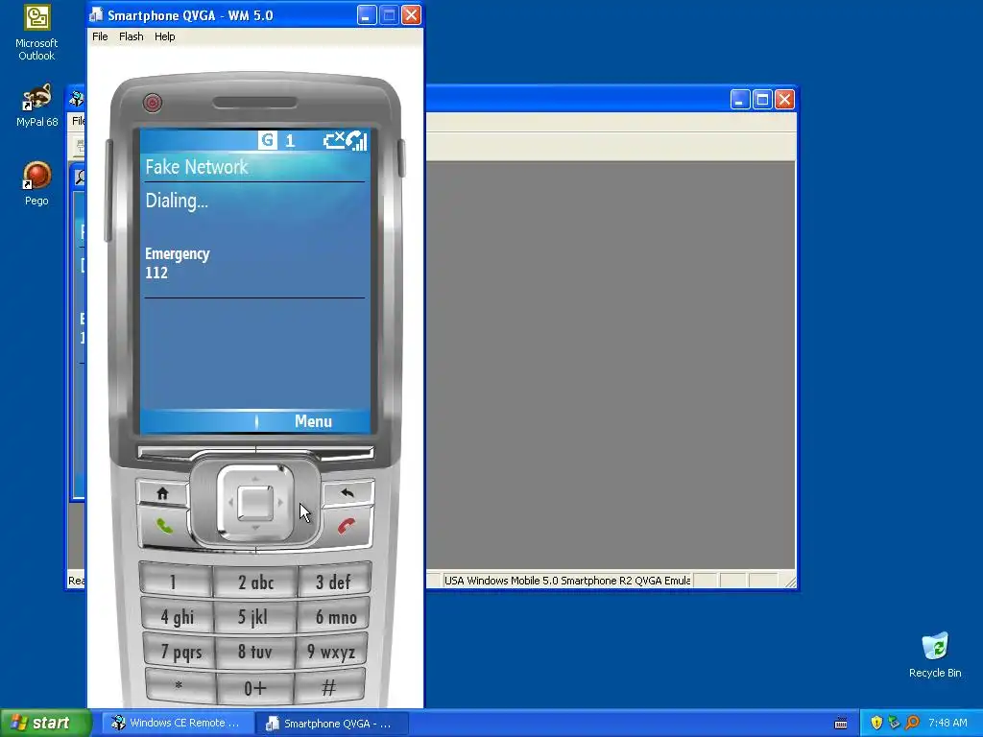This screenshot has width=983, height=737.
Task: Tap the red power button on phone
Action: tap(153, 103)
